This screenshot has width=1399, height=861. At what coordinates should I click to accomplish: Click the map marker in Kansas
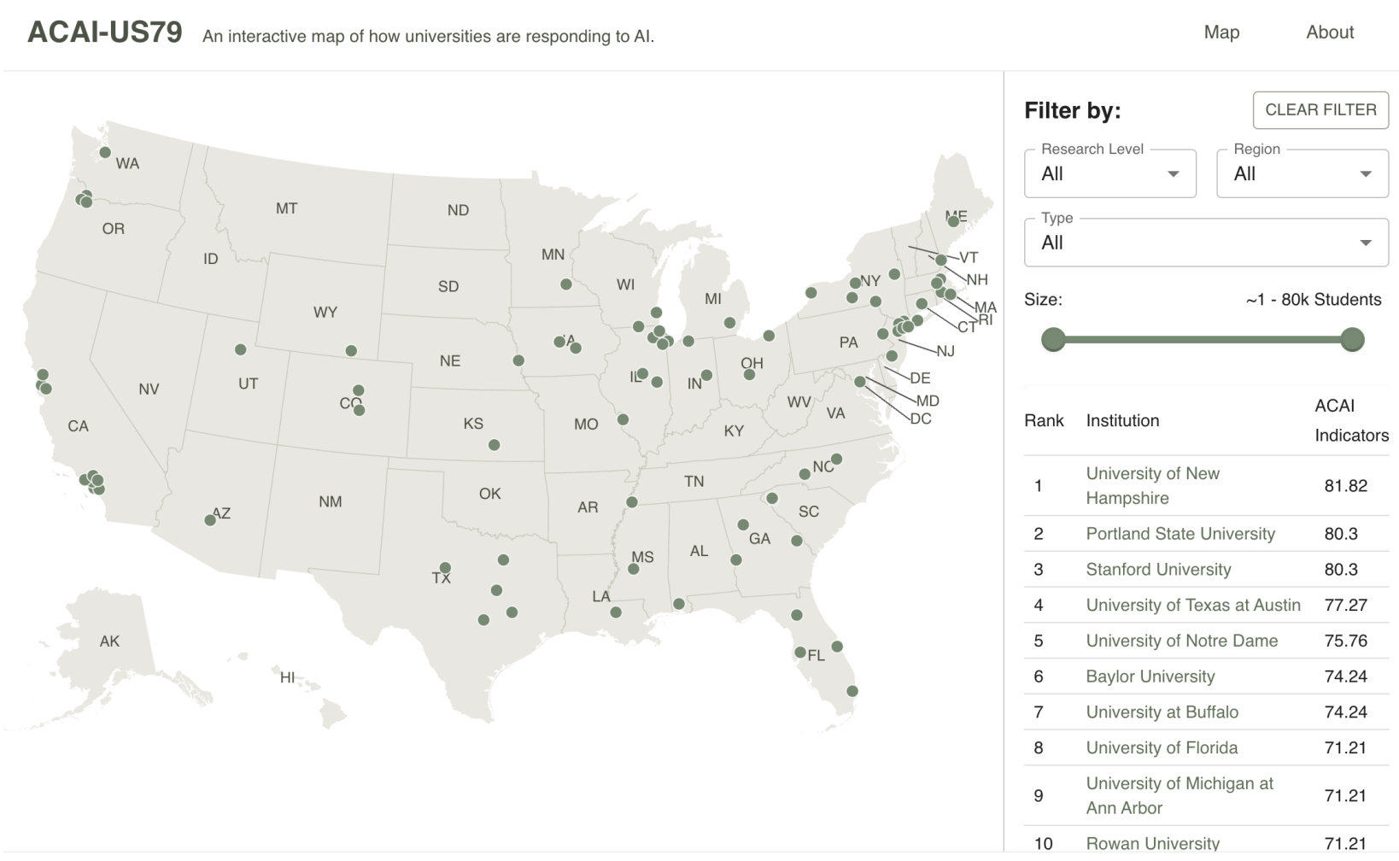coord(494,445)
